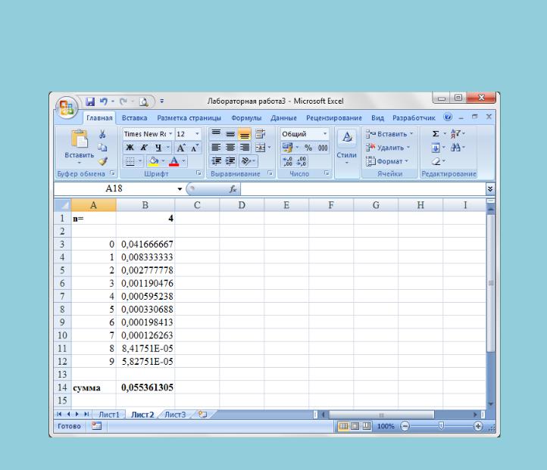The image size is (547, 470).
Task: Click the Cut scissors icon
Action: (x=102, y=134)
